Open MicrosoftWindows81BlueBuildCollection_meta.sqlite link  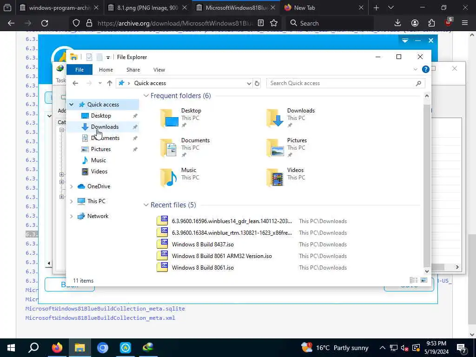coord(105,309)
